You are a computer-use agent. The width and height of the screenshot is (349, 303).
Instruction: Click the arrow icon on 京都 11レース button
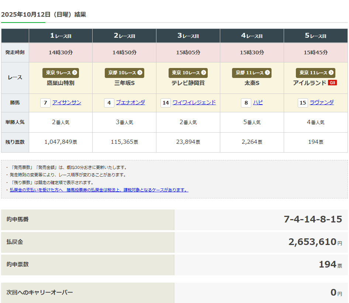point(267,73)
